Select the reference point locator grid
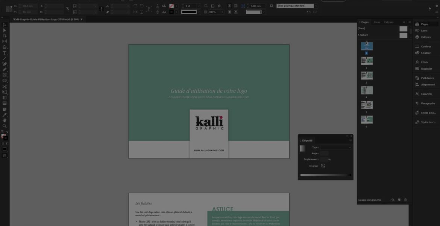Screen dimensions: 440x226 click(x=9, y=9)
